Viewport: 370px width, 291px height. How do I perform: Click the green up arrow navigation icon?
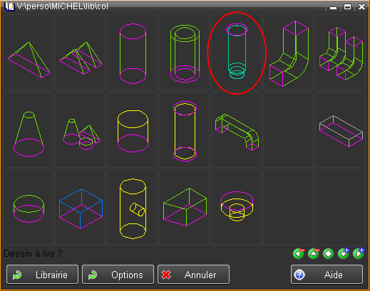pyautogui.click(x=314, y=253)
